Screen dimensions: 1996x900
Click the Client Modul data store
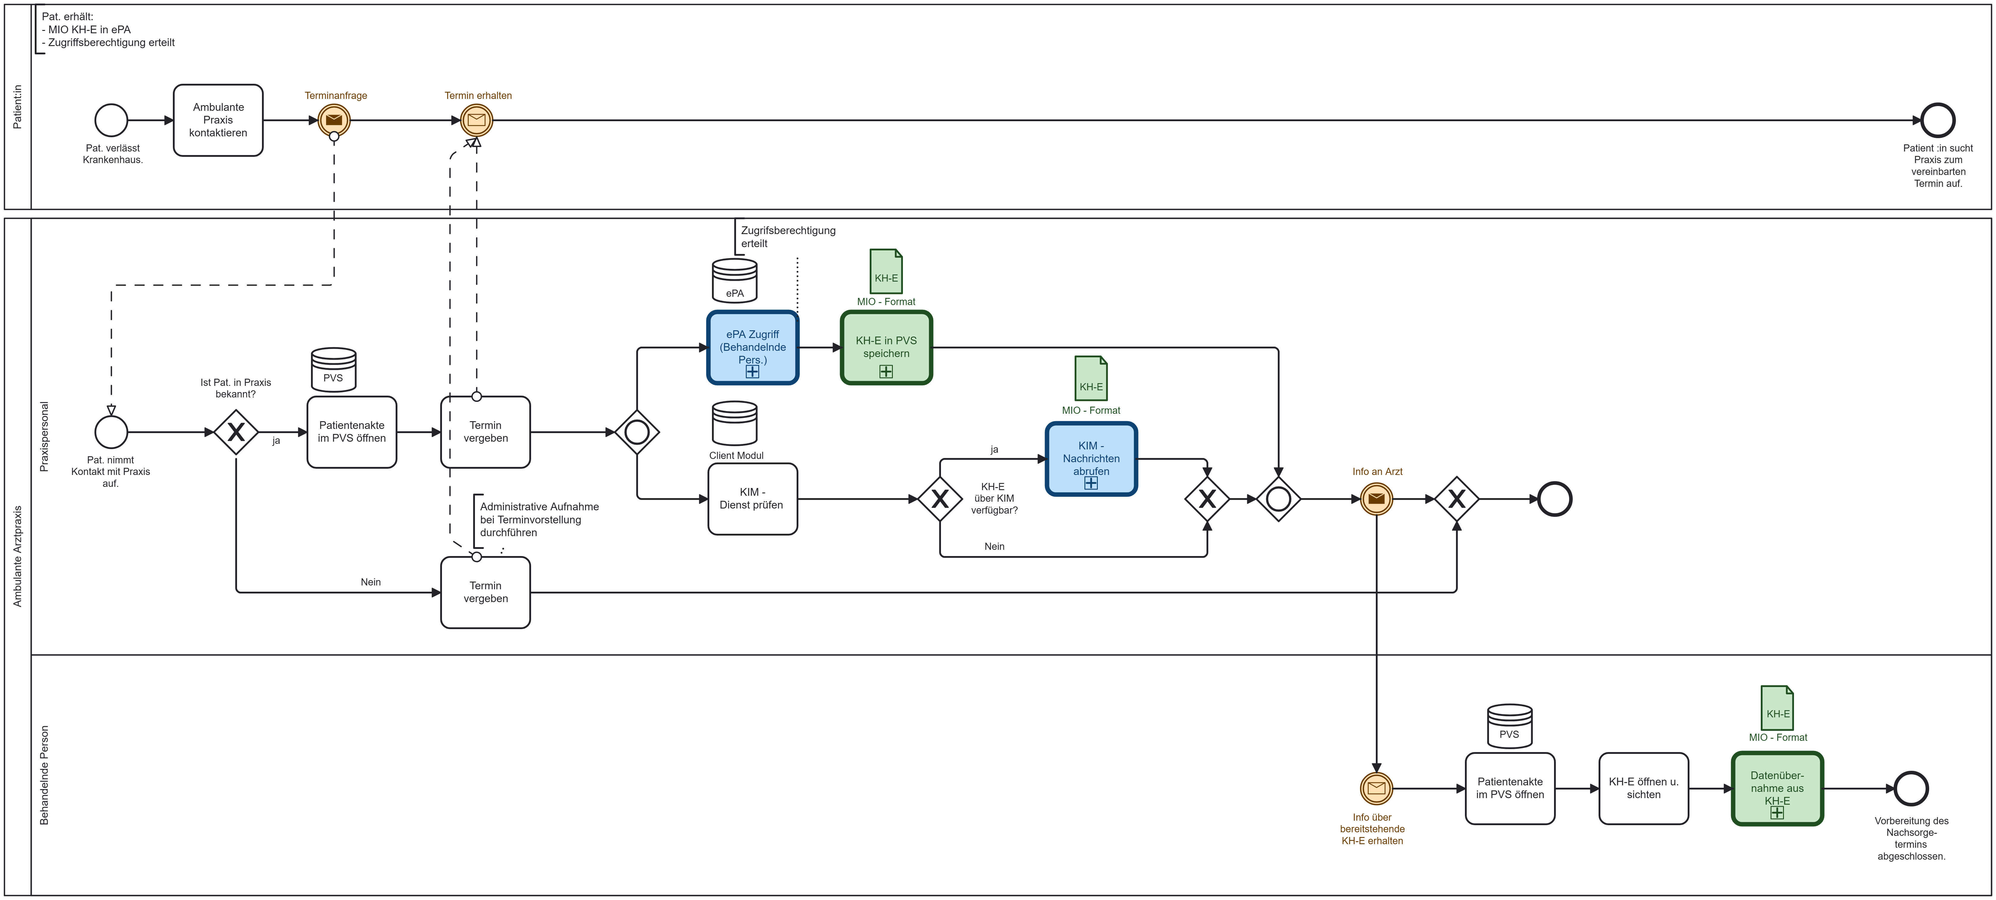coord(735,423)
